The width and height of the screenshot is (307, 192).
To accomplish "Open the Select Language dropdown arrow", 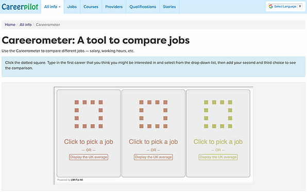I will [300, 7].
